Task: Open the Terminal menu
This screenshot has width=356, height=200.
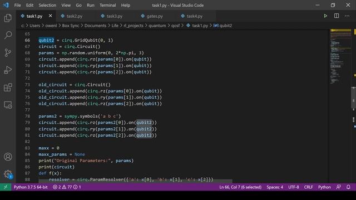Action: (x=107, y=5)
